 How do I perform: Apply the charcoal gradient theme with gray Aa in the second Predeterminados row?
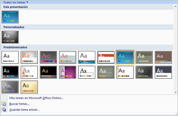[x=144, y=72]
